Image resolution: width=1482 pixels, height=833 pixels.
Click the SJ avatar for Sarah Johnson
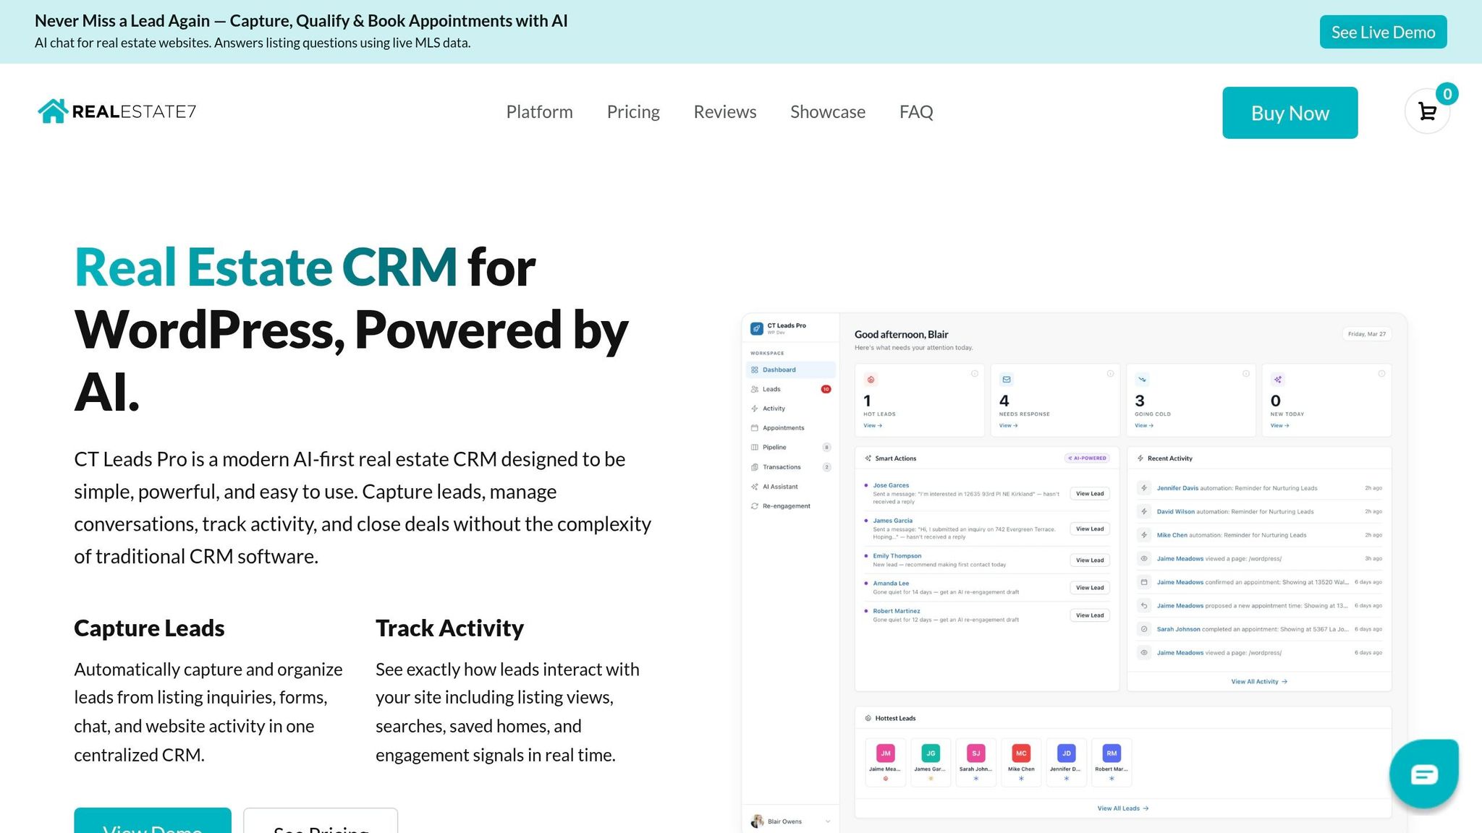click(975, 753)
